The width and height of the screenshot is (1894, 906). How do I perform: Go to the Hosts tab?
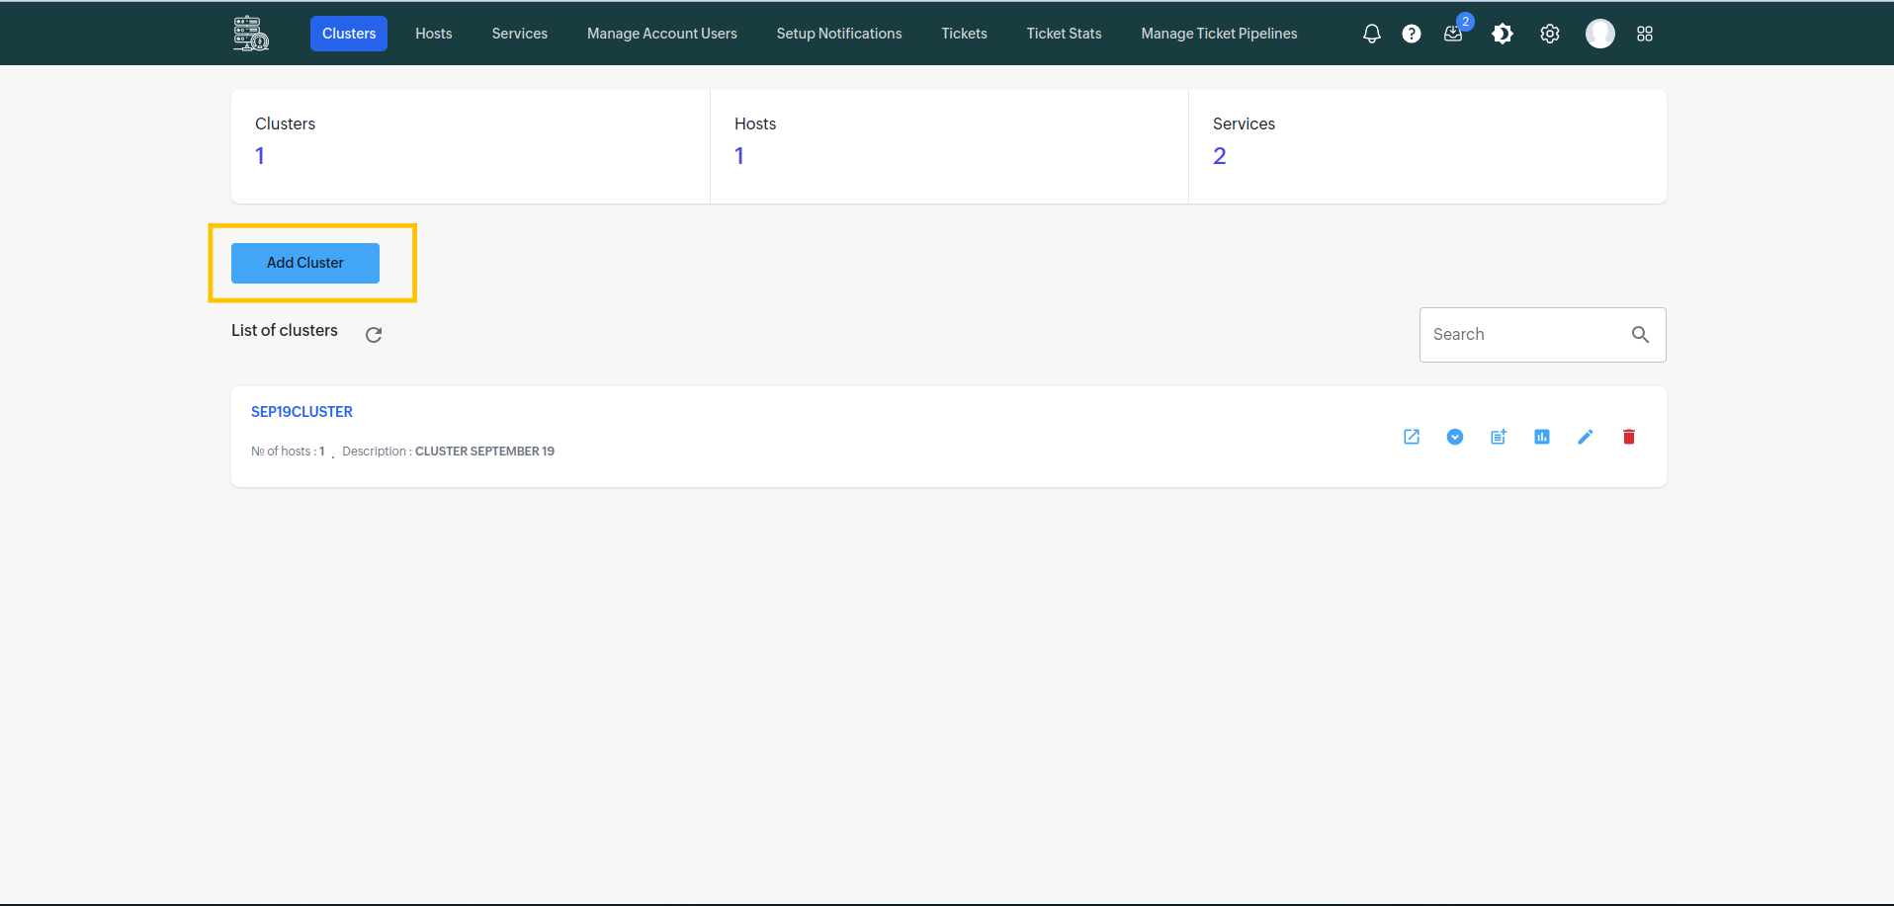[434, 34]
